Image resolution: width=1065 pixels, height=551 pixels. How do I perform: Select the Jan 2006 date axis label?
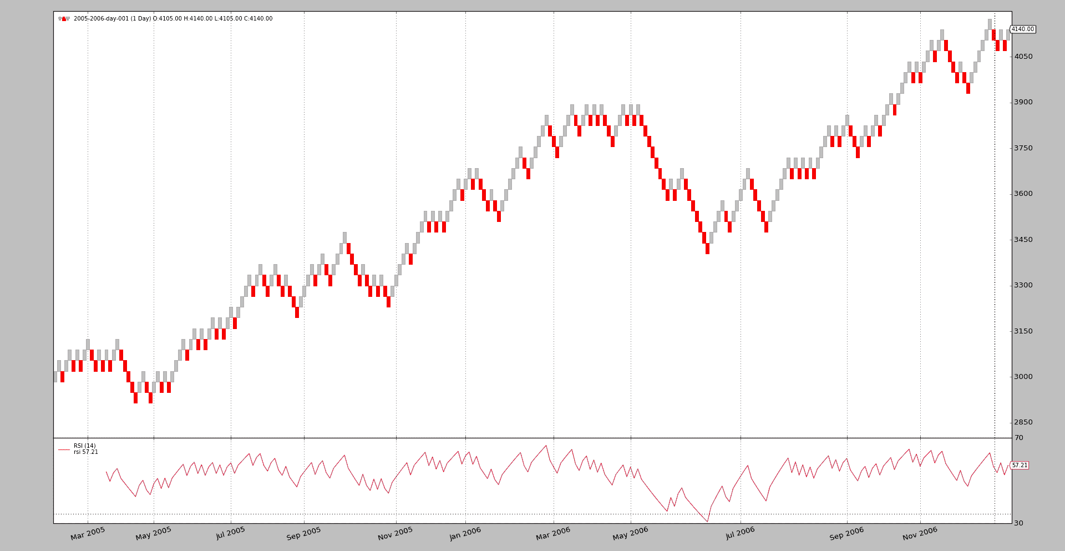[465, 534]
